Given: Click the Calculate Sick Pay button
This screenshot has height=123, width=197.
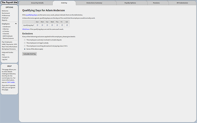Looking at the screenshot, I should point(30,54).
